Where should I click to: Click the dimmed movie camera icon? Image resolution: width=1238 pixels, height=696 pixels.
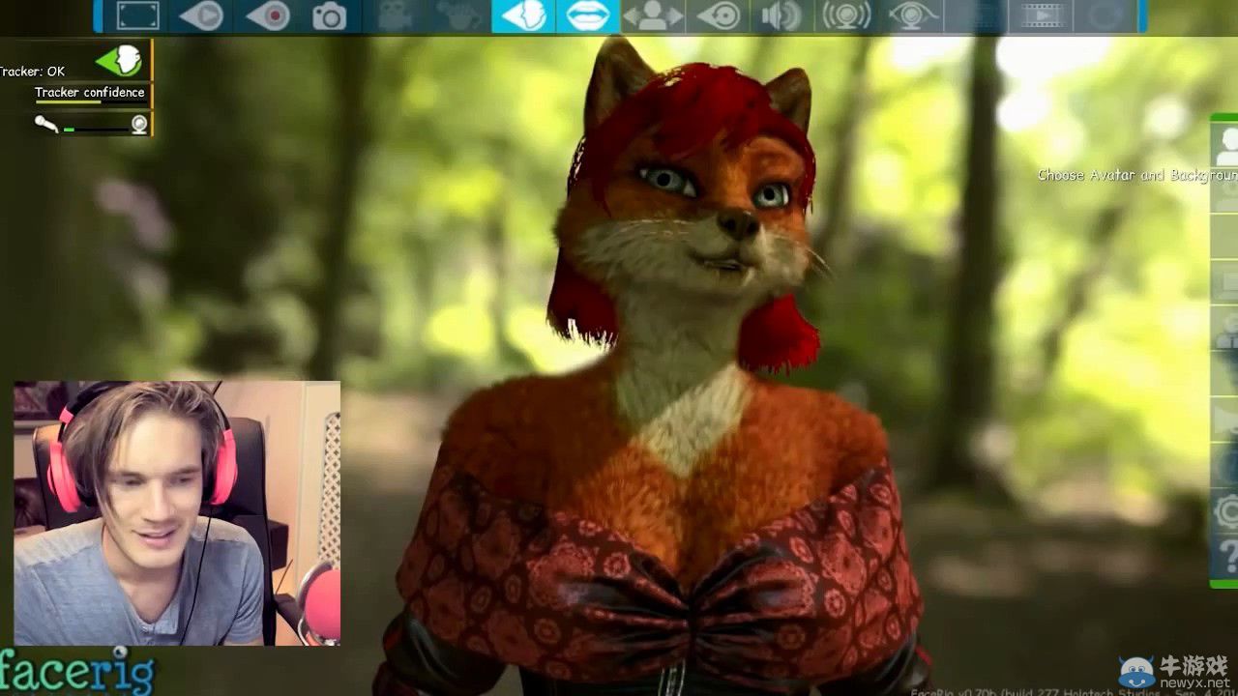[394, 15]
